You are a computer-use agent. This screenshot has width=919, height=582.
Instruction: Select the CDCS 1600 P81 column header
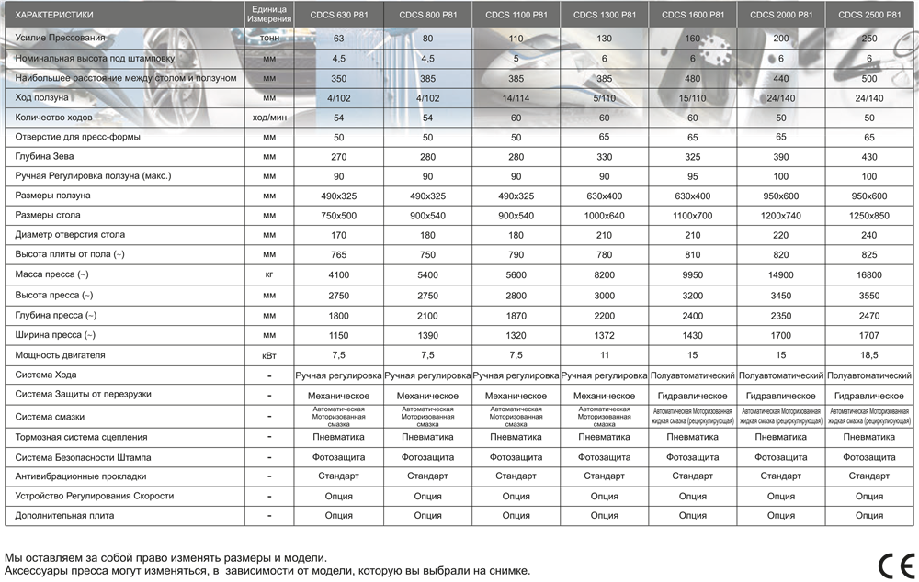pos(693,15)
